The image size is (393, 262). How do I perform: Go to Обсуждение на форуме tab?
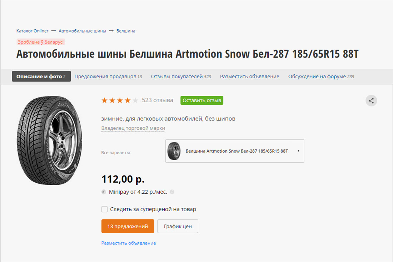coord(321,76)
